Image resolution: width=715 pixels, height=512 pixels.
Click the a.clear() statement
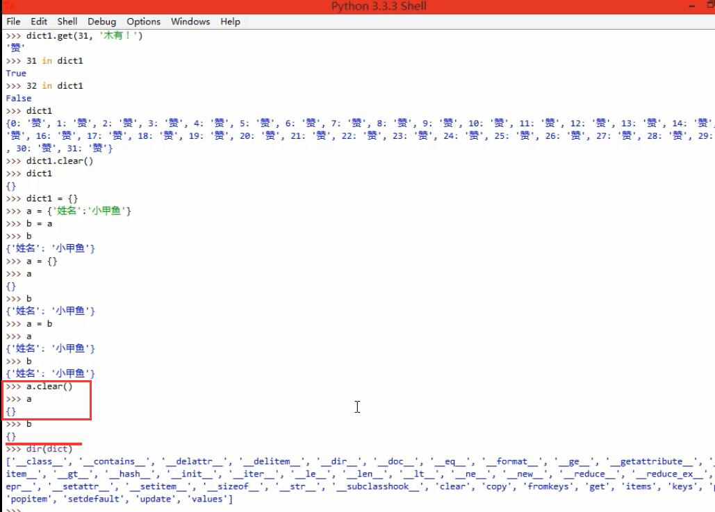[x=49, y=386]
